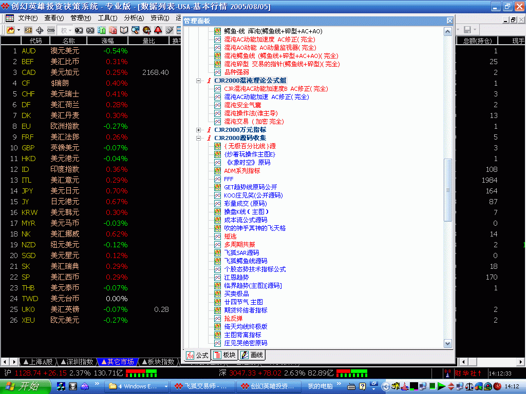Switch to the 板块 tab in 管理面板
The image size is (526, 394).
click(x=225, y=355)
